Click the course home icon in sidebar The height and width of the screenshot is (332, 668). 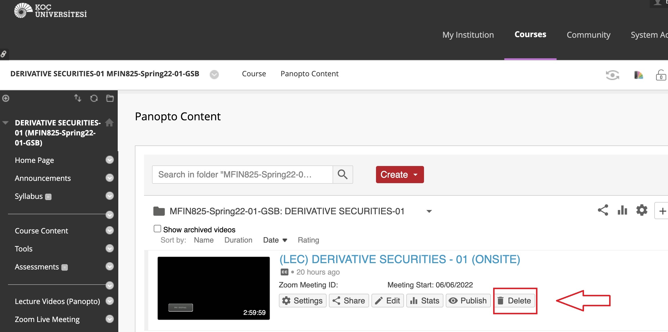pyautogui.click(x=109, y=123)
